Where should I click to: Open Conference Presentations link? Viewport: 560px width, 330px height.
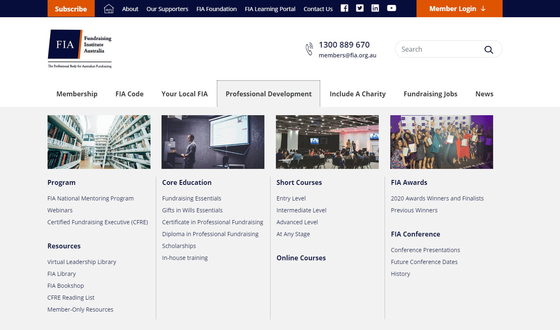(426, 250)
